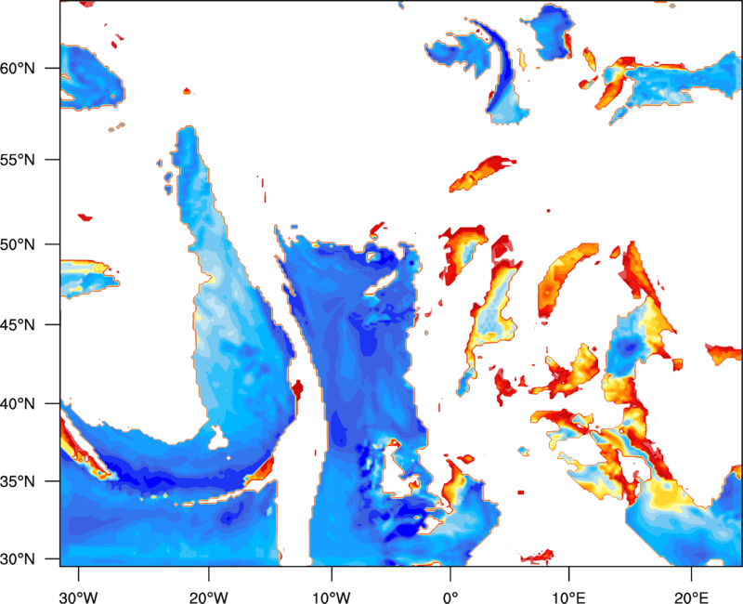Click the 20°W longitude label
This screenshot has width=743, height=604.
pos(209,597)
